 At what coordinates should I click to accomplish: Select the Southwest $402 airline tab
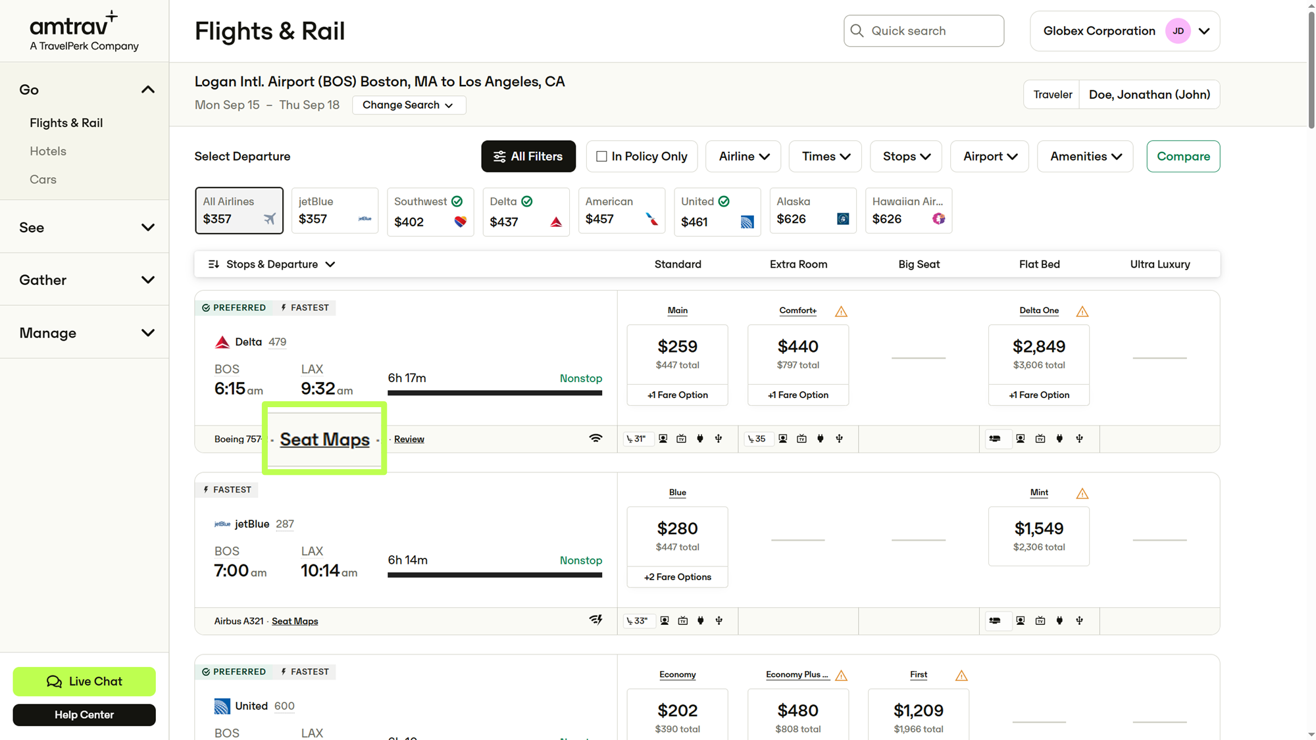[x=430, y=212]
